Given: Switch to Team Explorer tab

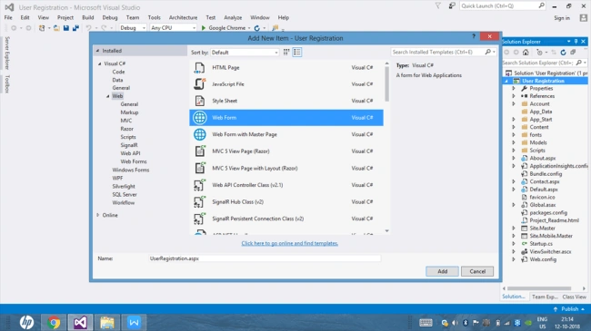Looking at the screenshot, I should click(x=545, y=297).
